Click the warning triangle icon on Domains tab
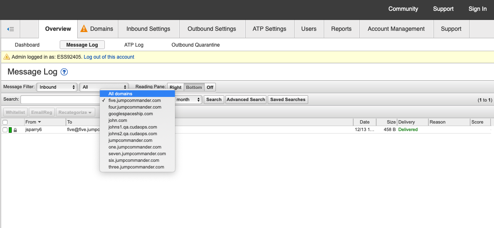The height and width of the screenshot is (228, 494). 84,29
